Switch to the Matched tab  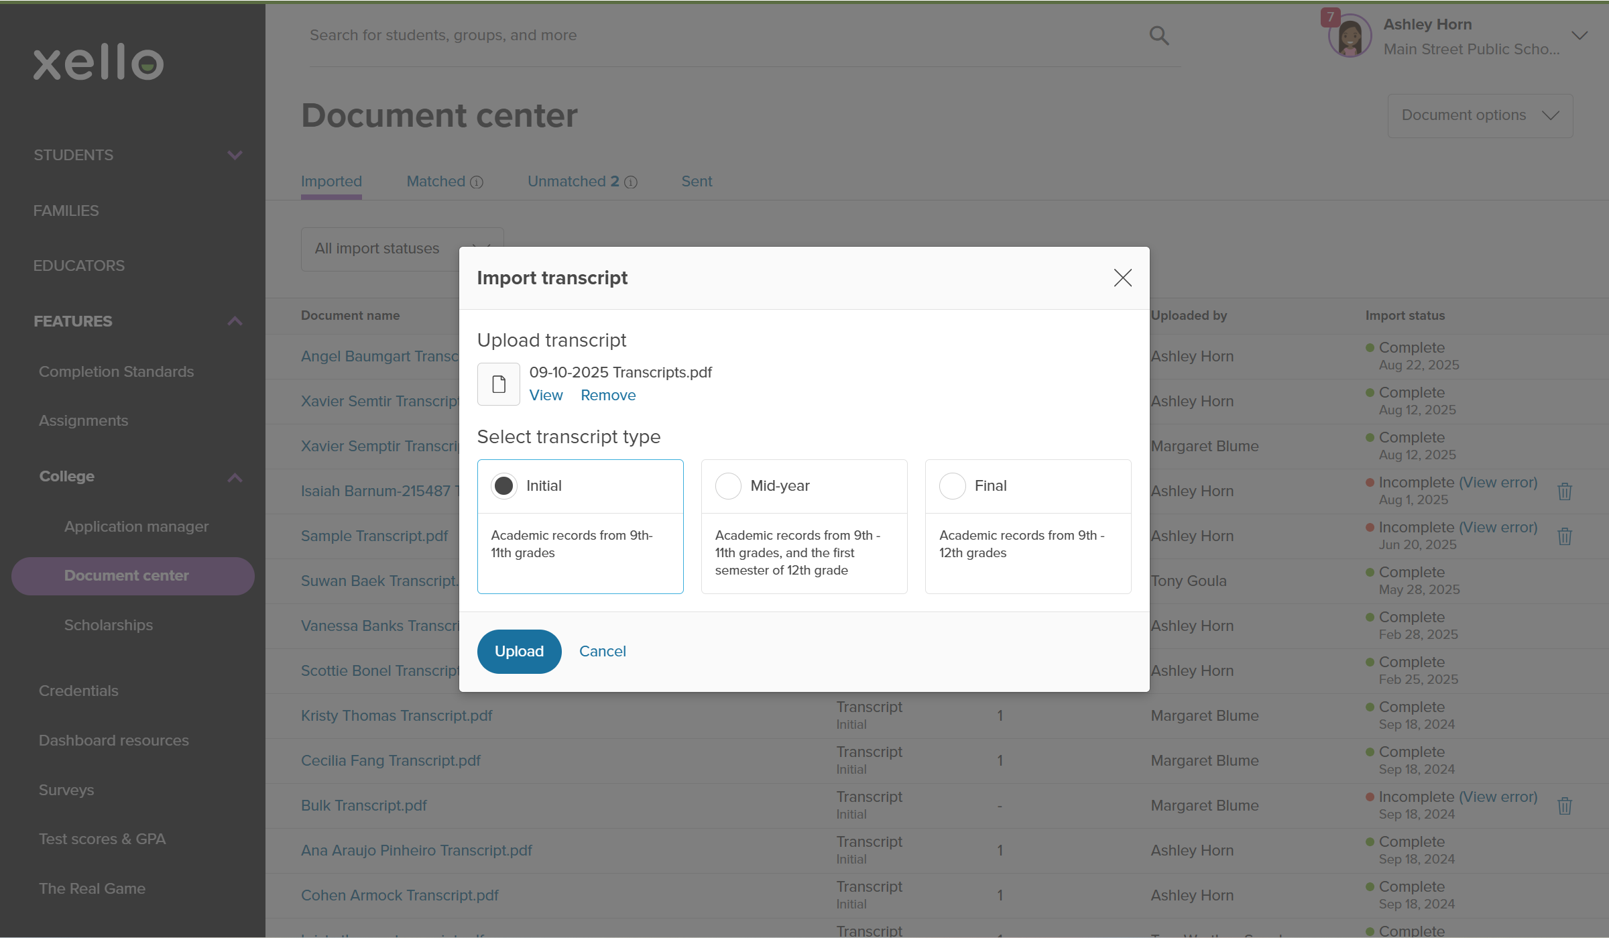pos(436,181)
